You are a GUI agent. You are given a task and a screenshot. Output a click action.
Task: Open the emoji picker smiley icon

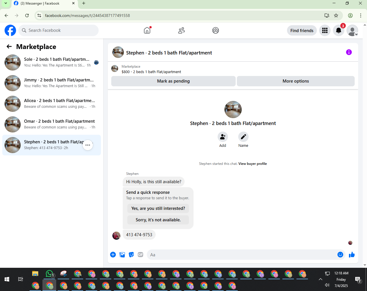coord(340,255)
